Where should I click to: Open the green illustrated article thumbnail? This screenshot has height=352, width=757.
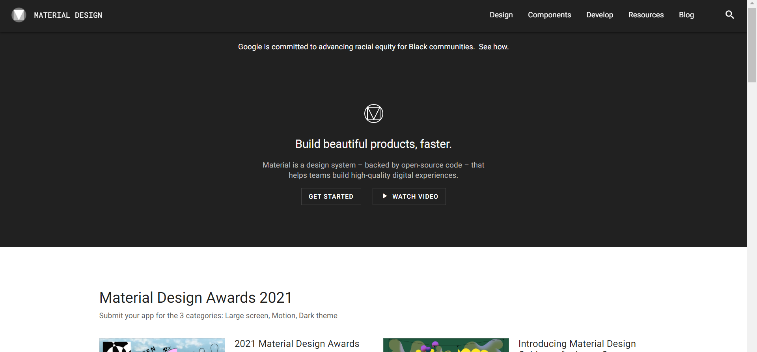(446, 345)
